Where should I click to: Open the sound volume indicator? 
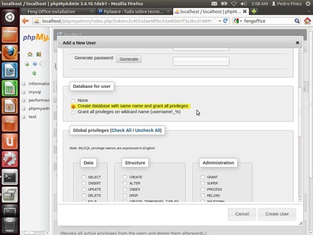[x=244, y=4]
